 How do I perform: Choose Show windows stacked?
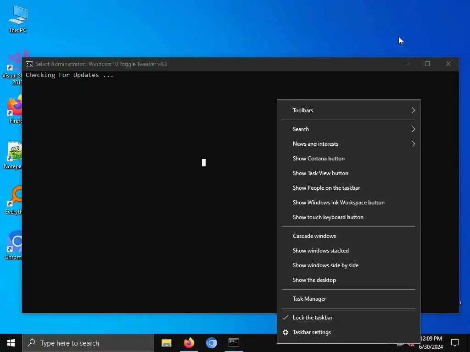(x=348, y=251)
